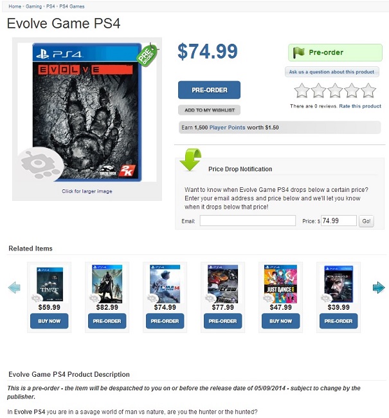389x418 pixels.
Task: Click the green Pre-order tag on the cover
Action: pos(147,55)
